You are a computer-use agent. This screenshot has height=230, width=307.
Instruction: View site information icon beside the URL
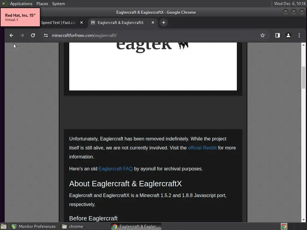[x=46, y=35]
